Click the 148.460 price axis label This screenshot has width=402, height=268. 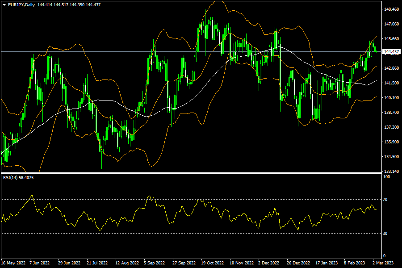click(391, 9)
